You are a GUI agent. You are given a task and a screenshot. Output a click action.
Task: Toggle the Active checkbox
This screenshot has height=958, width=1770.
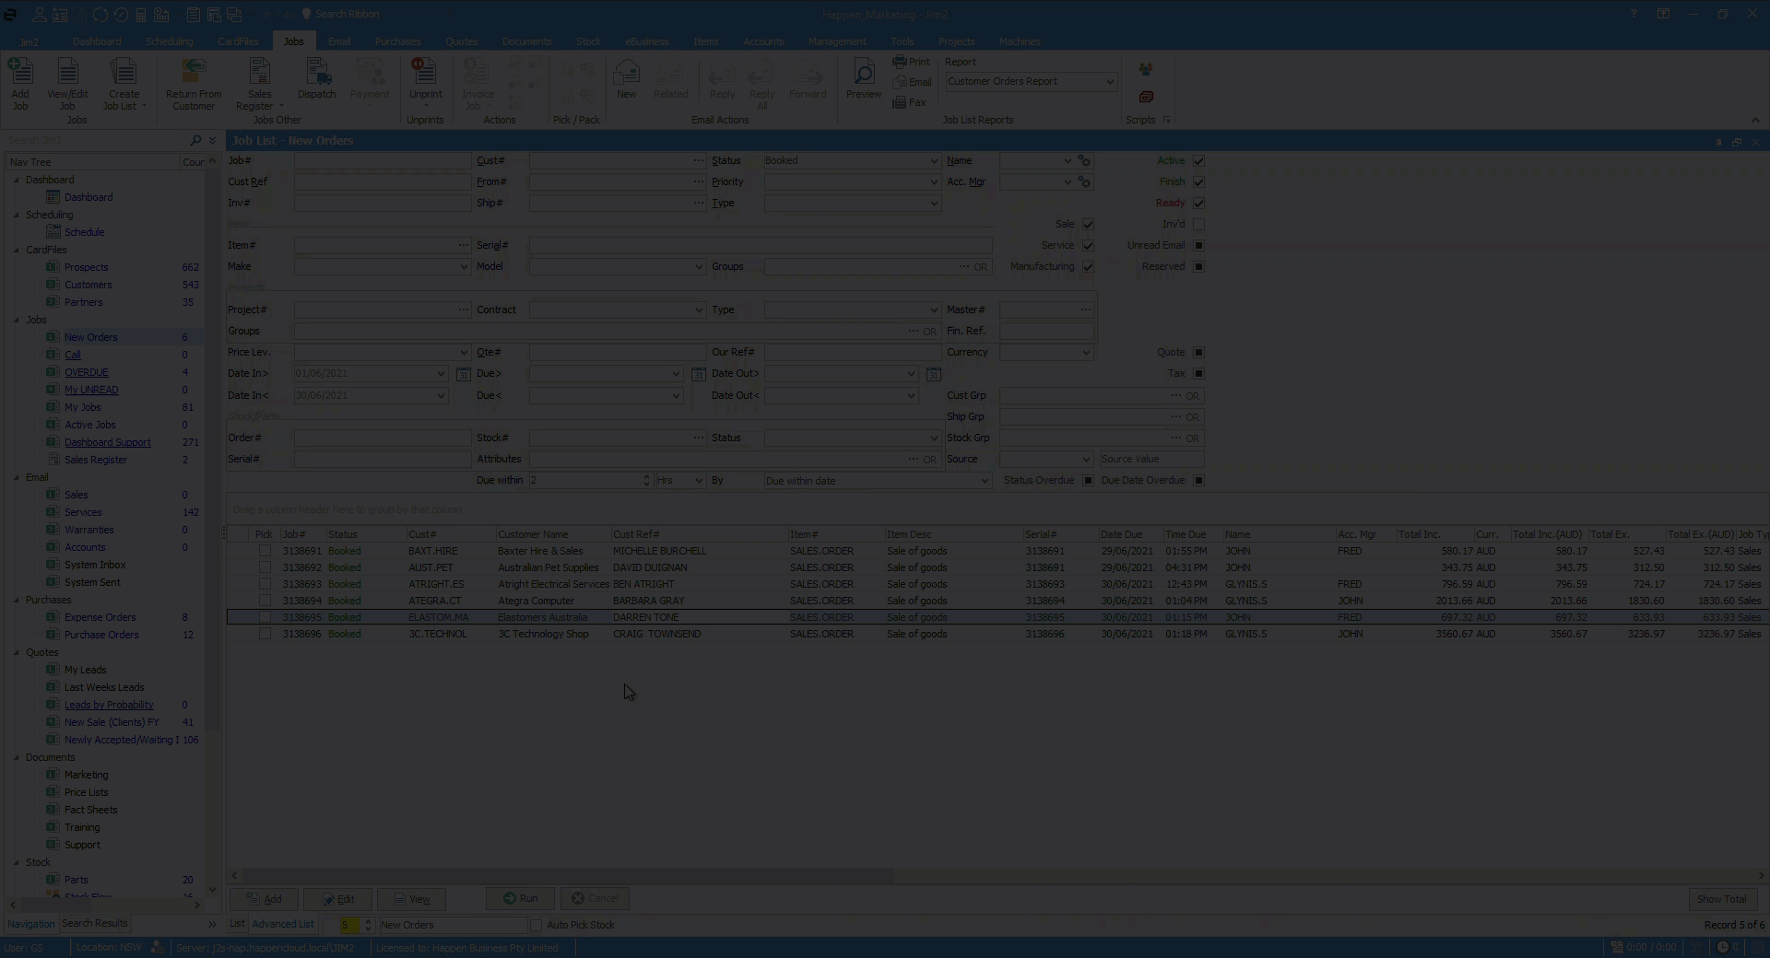point(1198,161)
